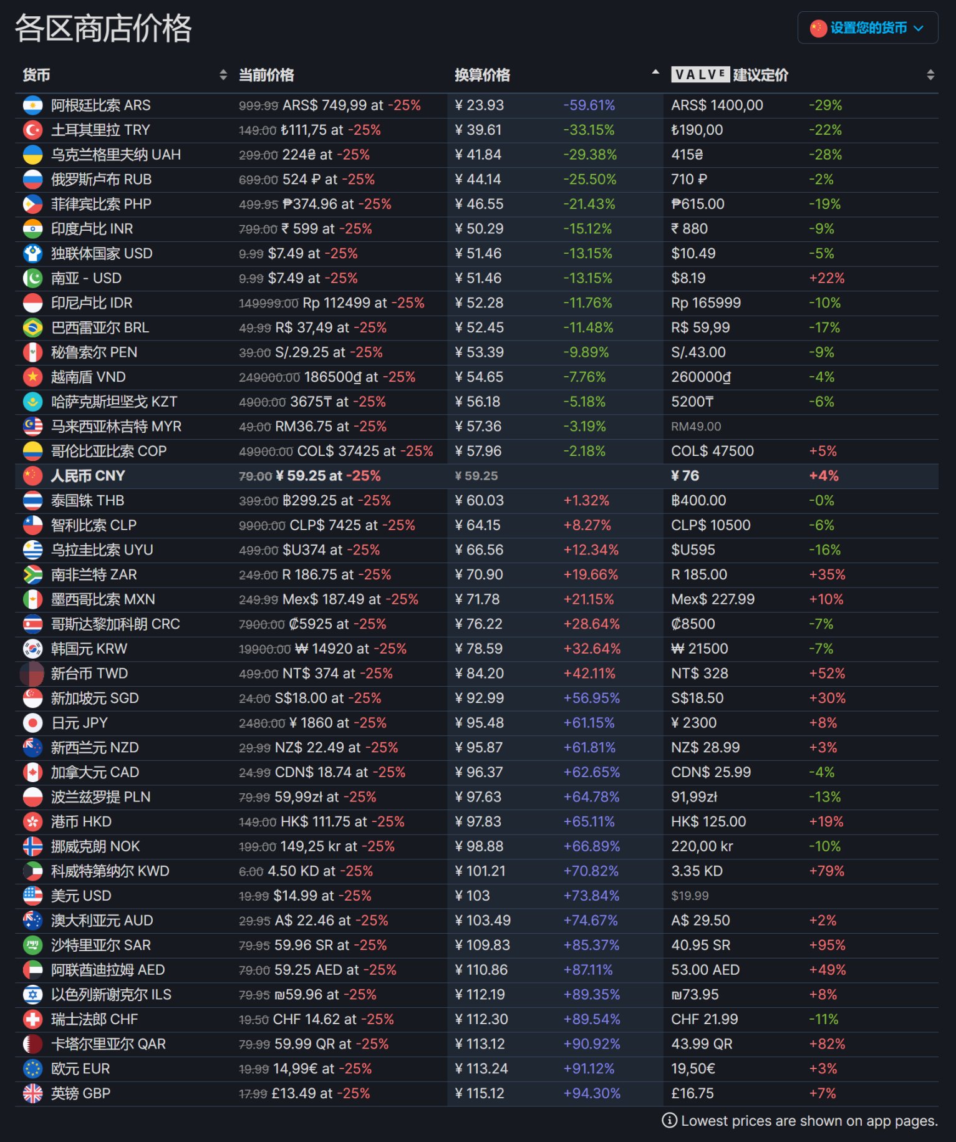
Task: Click current price ¥ 1860 in JPY row
Action: pos(311,723)
